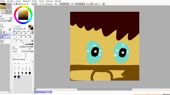Adjust the Min Size slider
This screenshot has width=170, height=95.
pos(26,49)
